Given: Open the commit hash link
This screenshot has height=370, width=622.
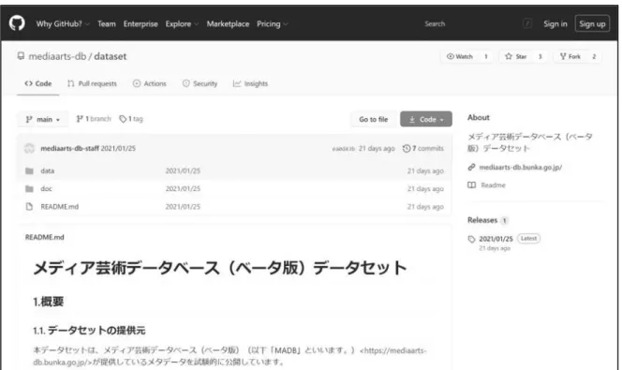Looking at the screenshot, I should point(344,149).
